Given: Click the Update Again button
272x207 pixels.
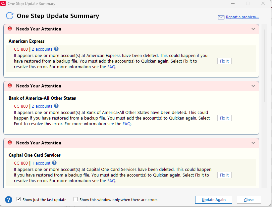Looking at the screenshot, I should coord(214,200).
